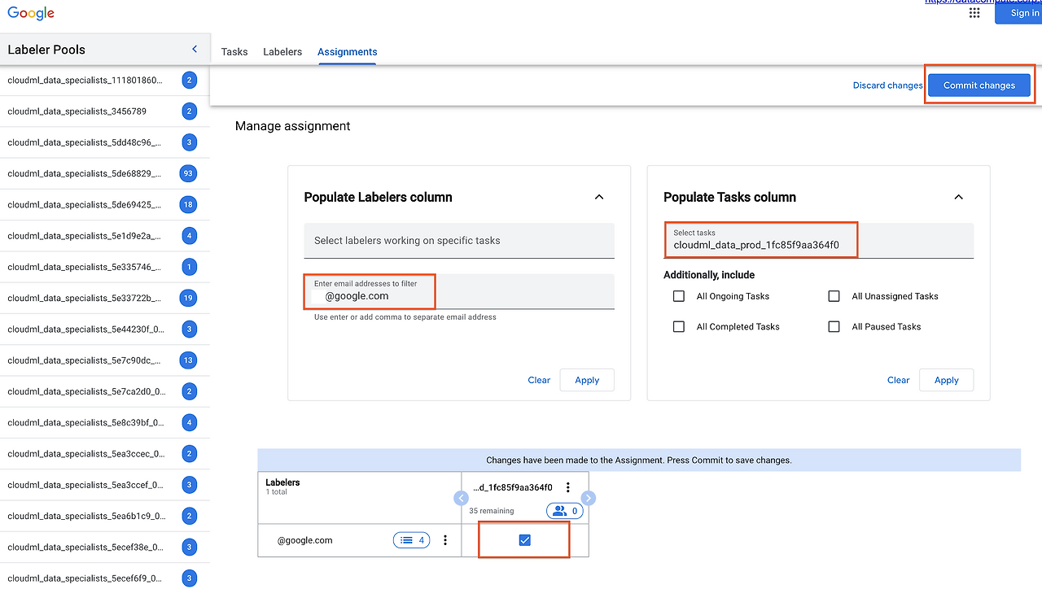Open the Google apps grid icon
1042x589 pixels.
[x=974, y=13]
